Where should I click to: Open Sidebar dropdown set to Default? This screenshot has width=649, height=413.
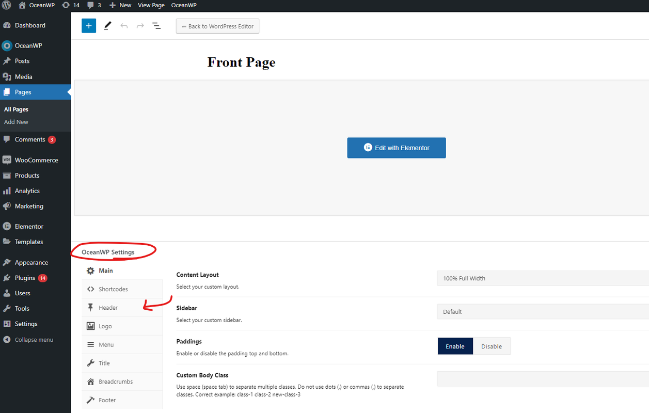[x=543, y=312]
